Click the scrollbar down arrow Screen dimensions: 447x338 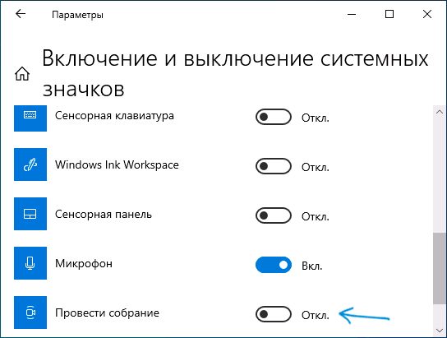click(x=440, y=331)
